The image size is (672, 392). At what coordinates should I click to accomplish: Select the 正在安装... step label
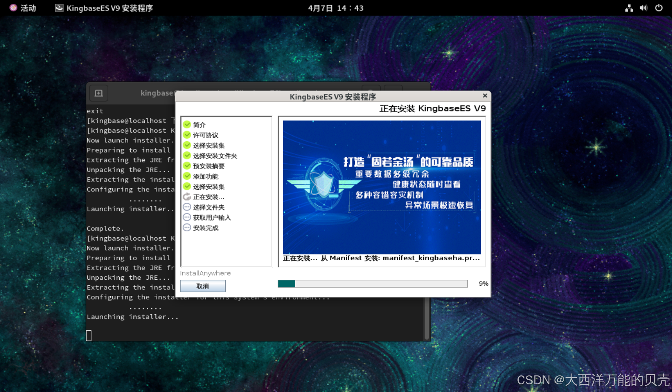[x=209, y=197]
